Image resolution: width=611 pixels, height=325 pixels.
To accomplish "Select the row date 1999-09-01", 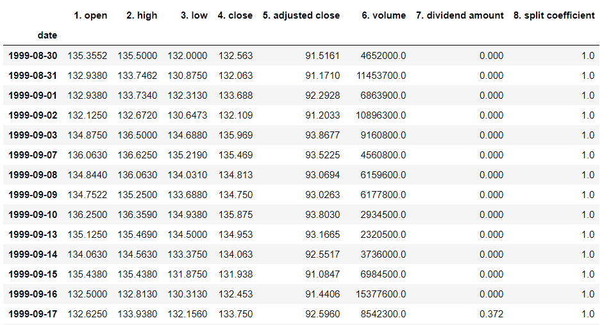I will 33,96.
